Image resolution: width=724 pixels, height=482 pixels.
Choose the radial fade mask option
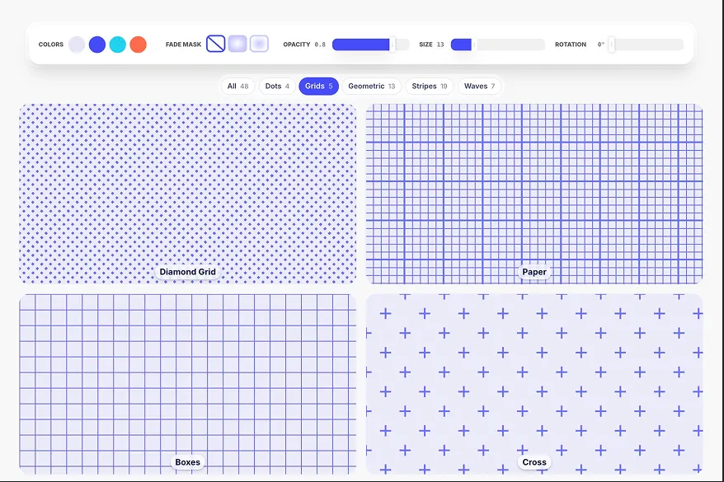(x=237, y=44)
